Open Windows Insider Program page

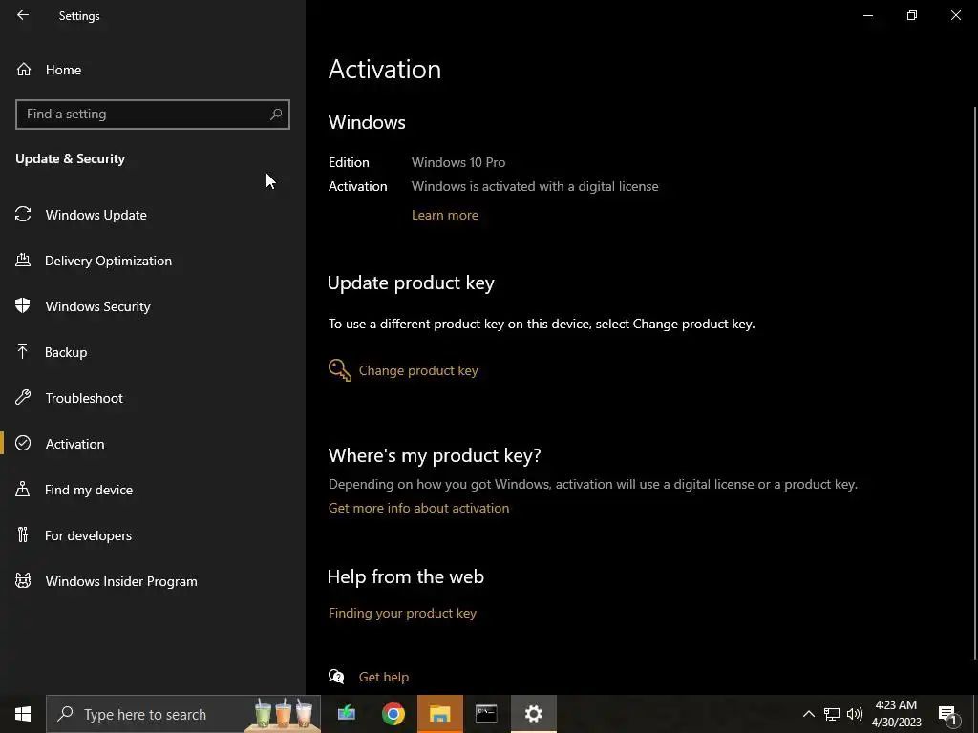[x=121, y=581]
